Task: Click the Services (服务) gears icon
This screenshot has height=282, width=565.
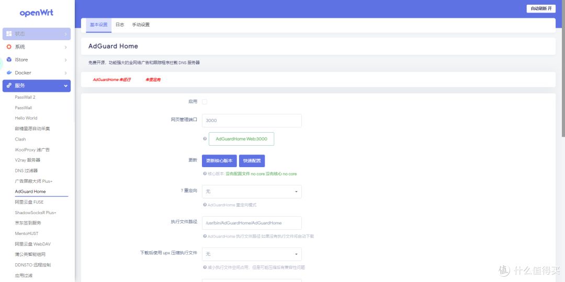Action: point(9,86)
